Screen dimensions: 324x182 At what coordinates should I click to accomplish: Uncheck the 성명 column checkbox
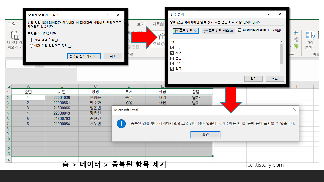pyautogui.click(x=173, y=58)
